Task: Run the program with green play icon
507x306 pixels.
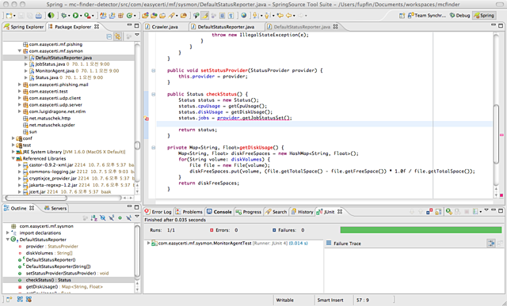Action: [75, 15]
